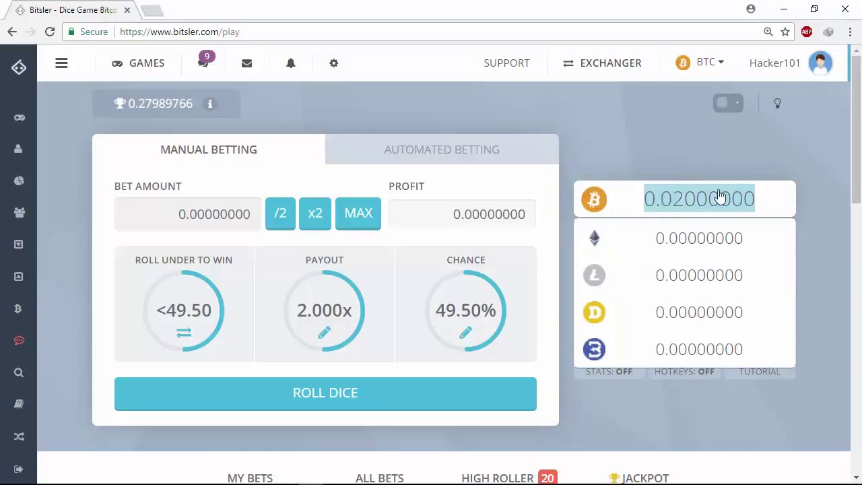Open the GAMES menu

138,63
